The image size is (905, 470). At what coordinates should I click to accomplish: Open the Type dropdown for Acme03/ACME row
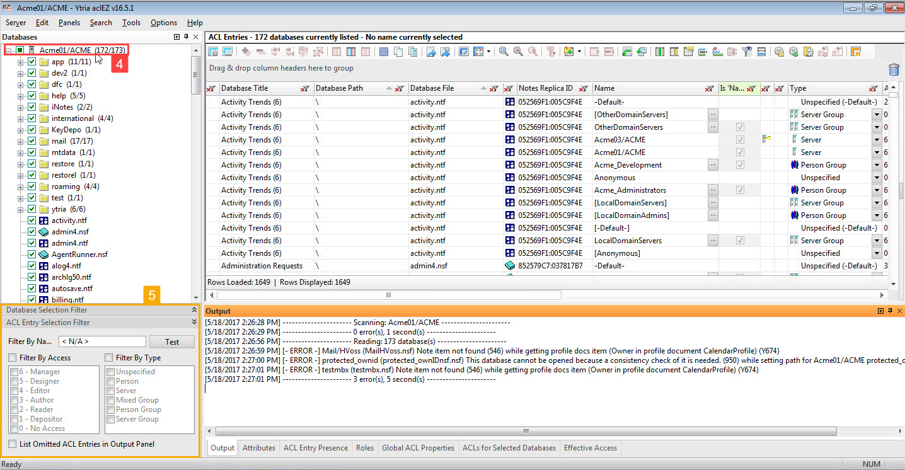tap(877, 139)
